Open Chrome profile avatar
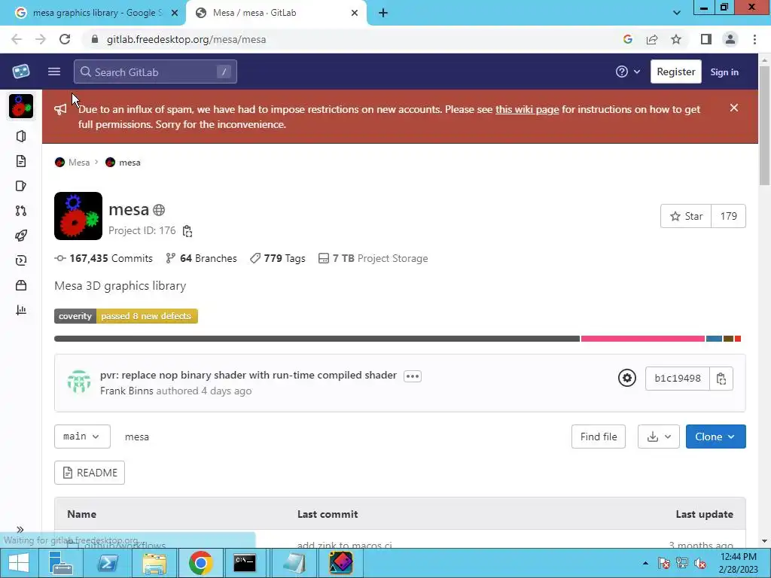 point(730,39)
